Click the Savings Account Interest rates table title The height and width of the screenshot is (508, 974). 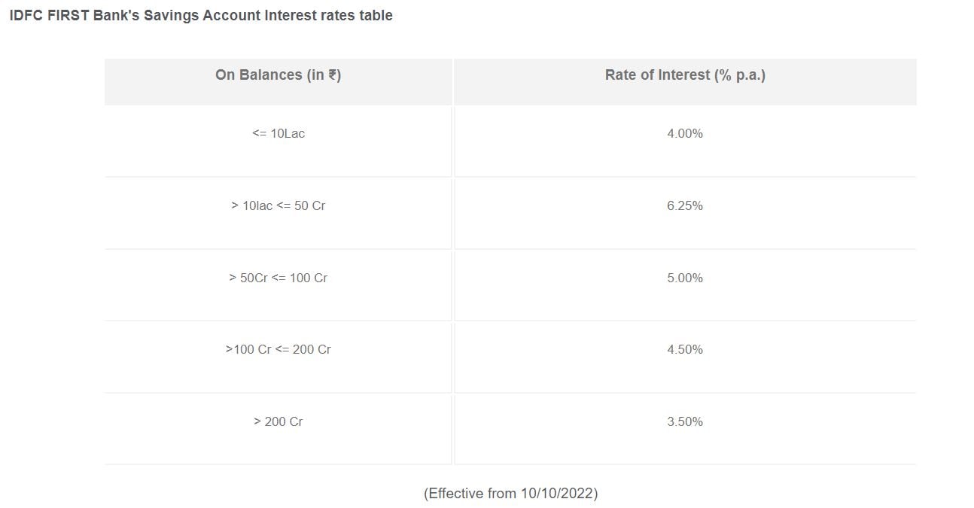(x=201, y=15)
